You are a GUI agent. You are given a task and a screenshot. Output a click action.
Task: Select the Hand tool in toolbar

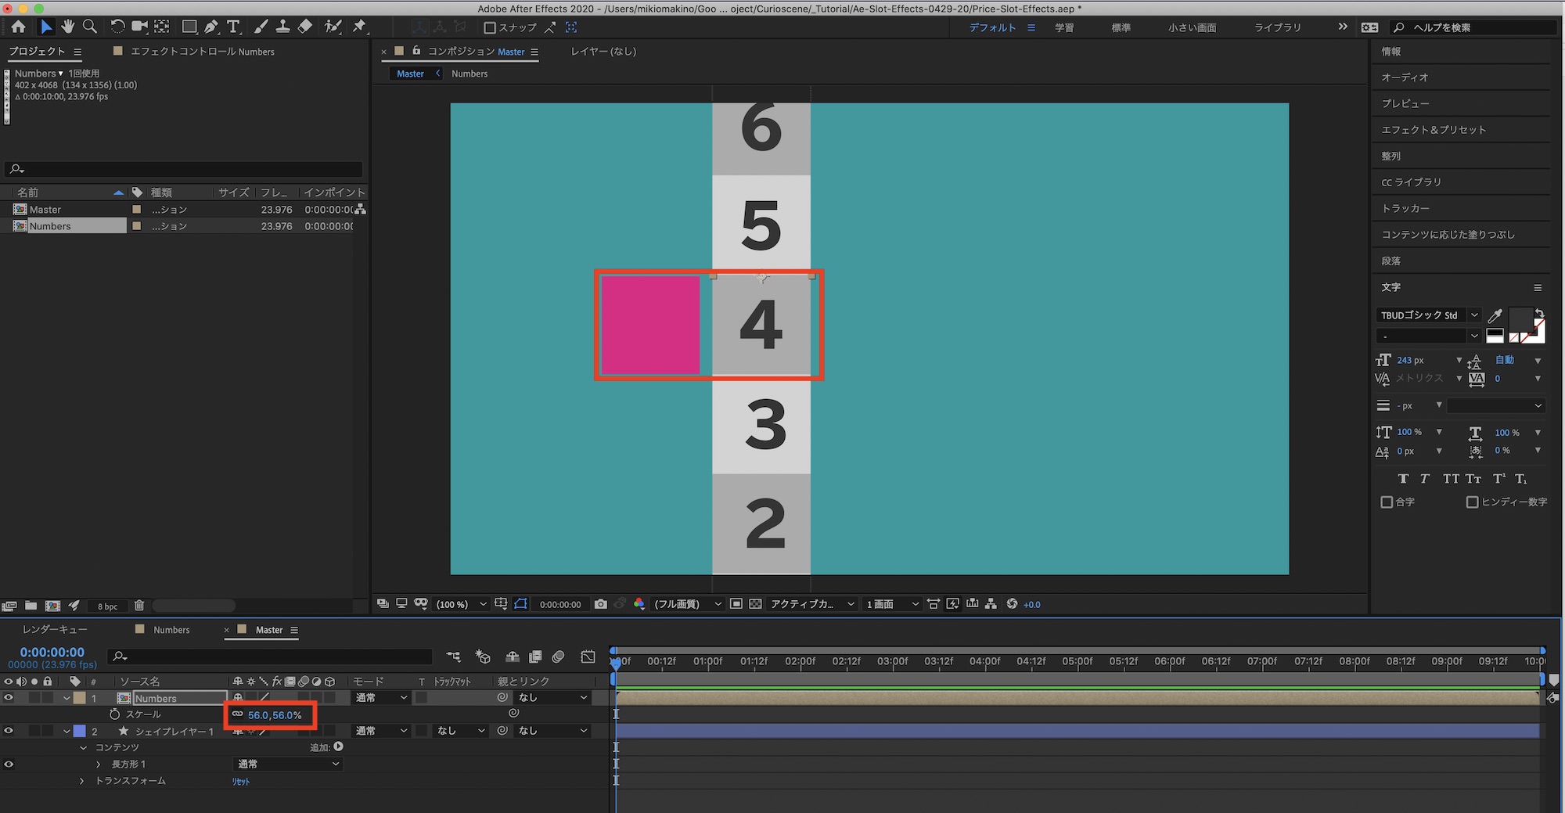click(68, 27)
